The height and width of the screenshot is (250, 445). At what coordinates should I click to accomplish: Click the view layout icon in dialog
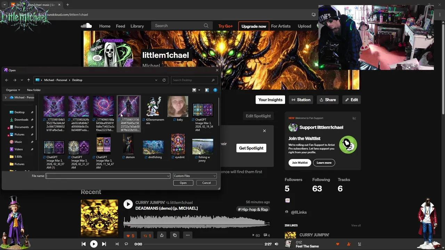tap(194, 90)
